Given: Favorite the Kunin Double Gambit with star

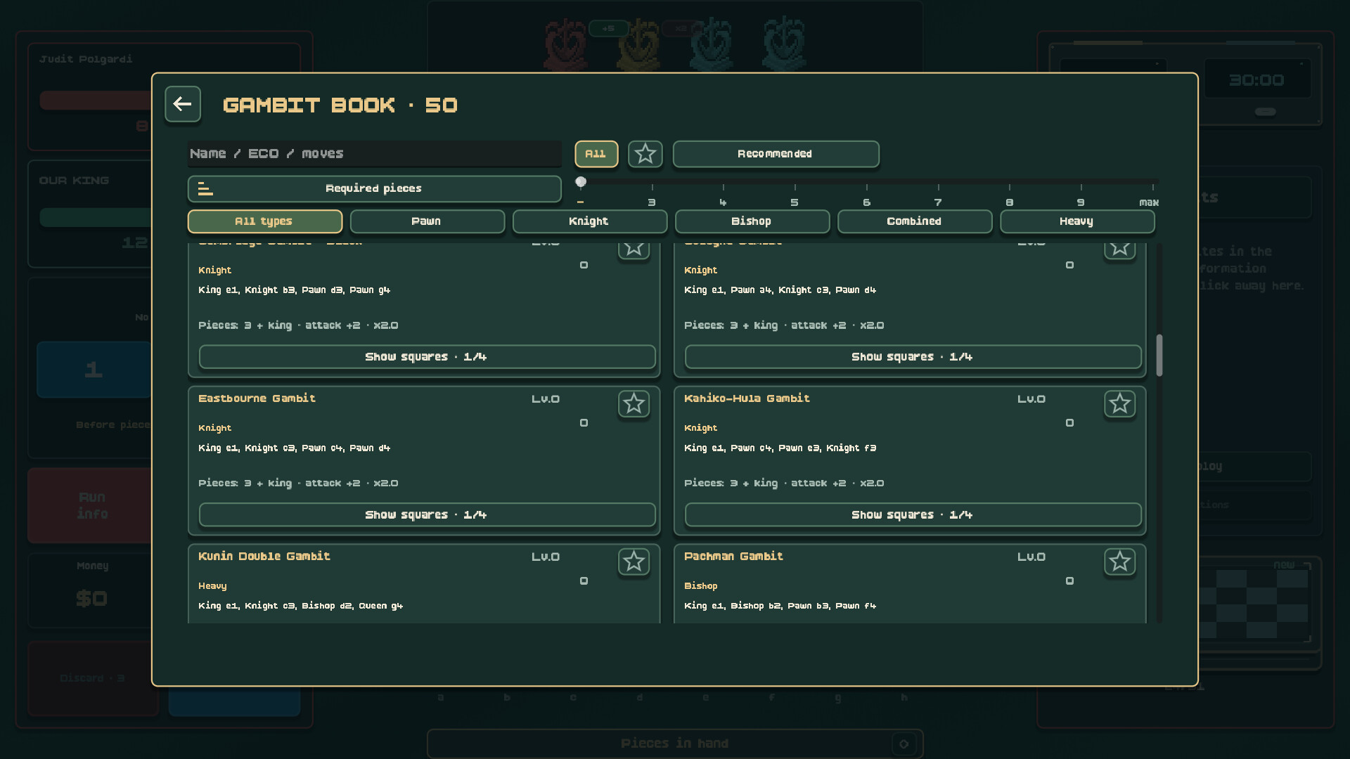Looking at the screenshot, I should pos(634,562).
